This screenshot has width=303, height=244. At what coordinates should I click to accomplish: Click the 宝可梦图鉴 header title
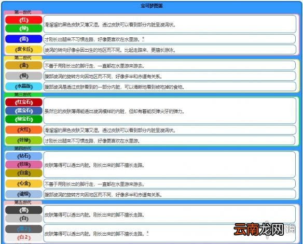[151, 6]
